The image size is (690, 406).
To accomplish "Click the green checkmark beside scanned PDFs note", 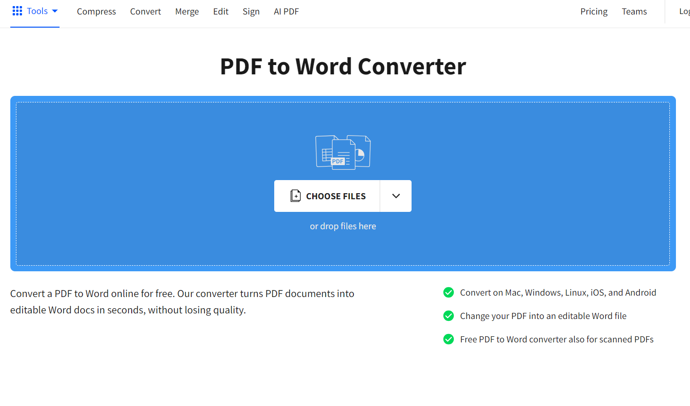I will (x=448, y=339).
